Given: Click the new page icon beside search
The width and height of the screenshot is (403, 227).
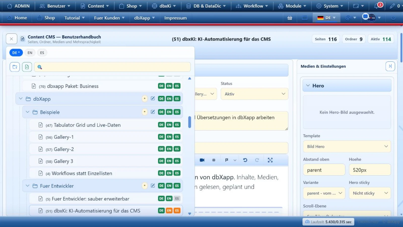Looking at the screenshot, I should 27,67.
